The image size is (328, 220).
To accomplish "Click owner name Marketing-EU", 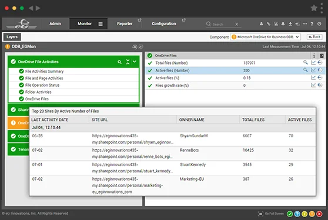I will tap(192, 179).
